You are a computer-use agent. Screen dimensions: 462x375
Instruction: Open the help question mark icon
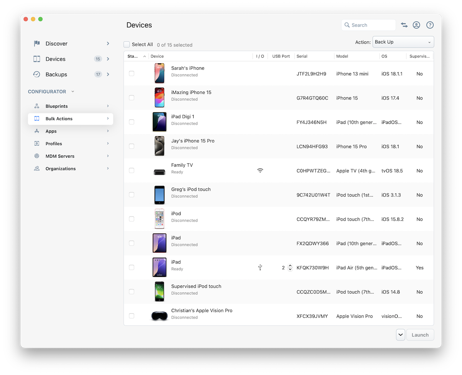(x=430, y=25)
